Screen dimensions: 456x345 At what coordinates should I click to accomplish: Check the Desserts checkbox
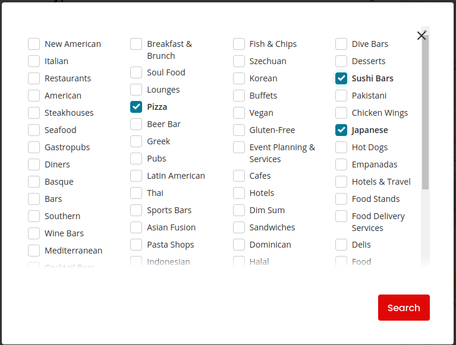click(341, 61)
